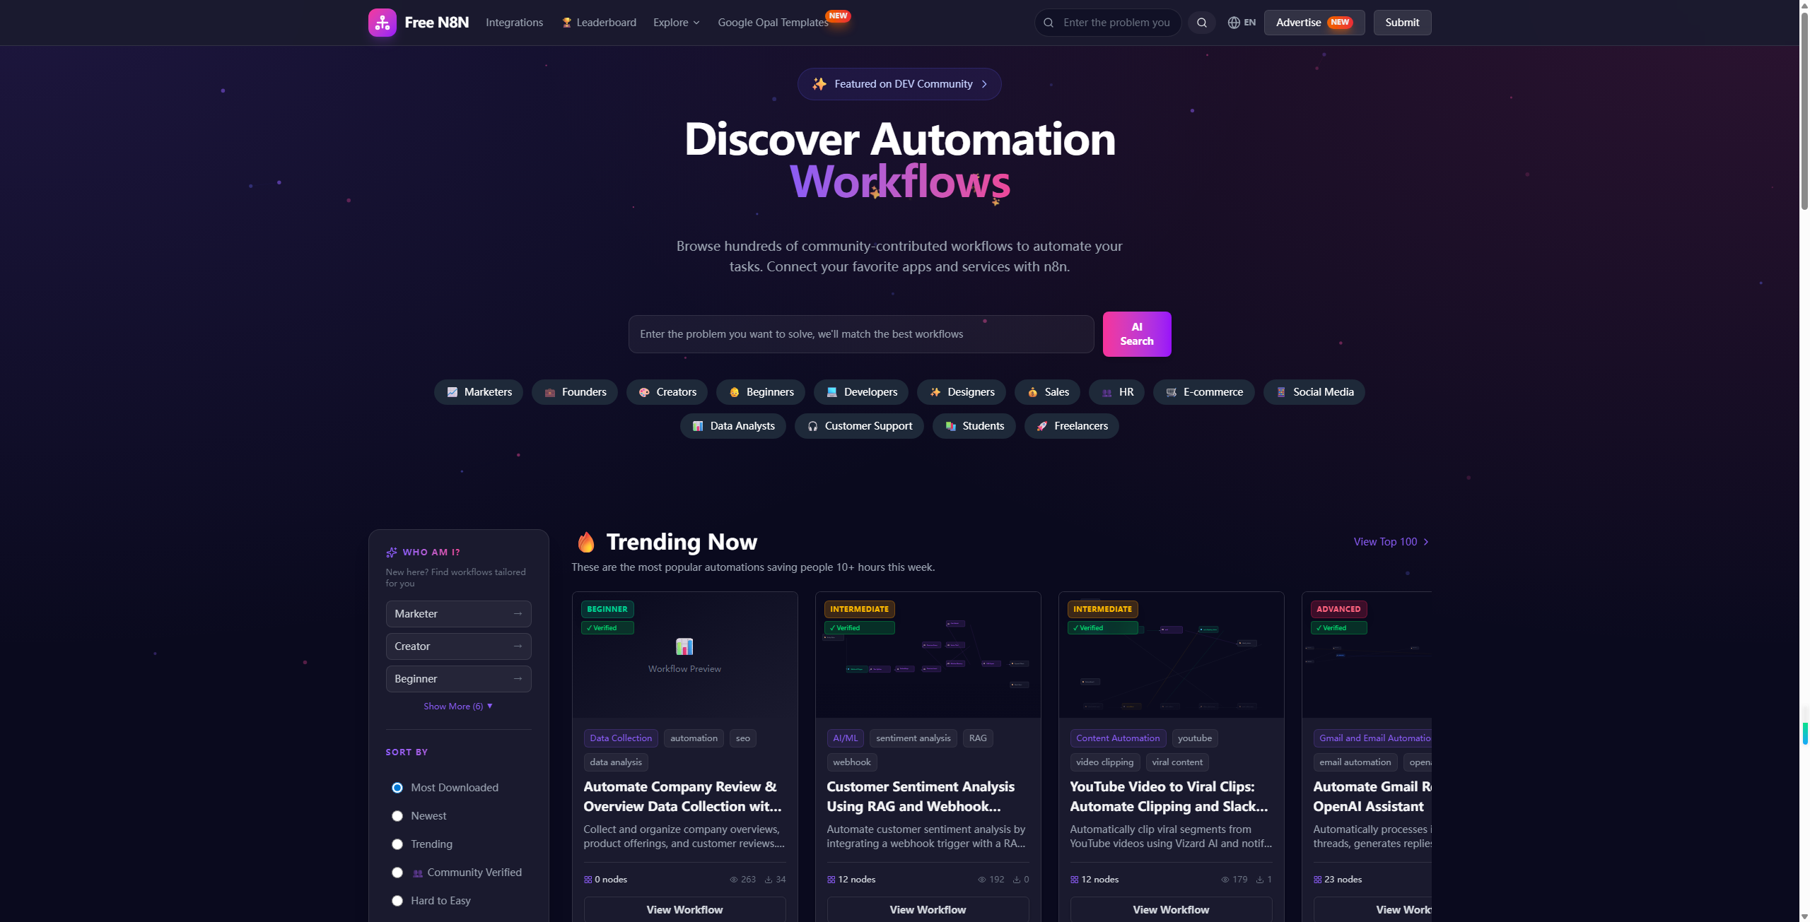Click the E-commerce cart icon
Image resolution: width=1810 pixels, height=922 pixels.
click(x=1172, y=392)
